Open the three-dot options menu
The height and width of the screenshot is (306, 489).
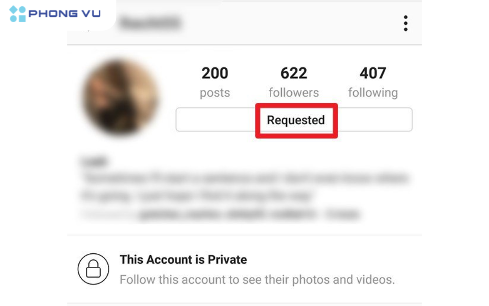(x=405, y=23)
